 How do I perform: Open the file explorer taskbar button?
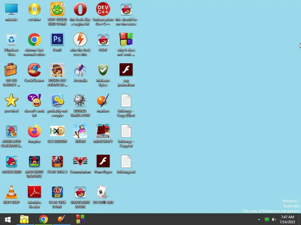click(x=24, y=219)
